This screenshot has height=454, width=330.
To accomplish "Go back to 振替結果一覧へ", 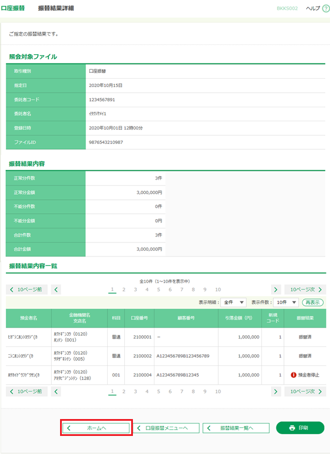I will [x=236, y=428].
